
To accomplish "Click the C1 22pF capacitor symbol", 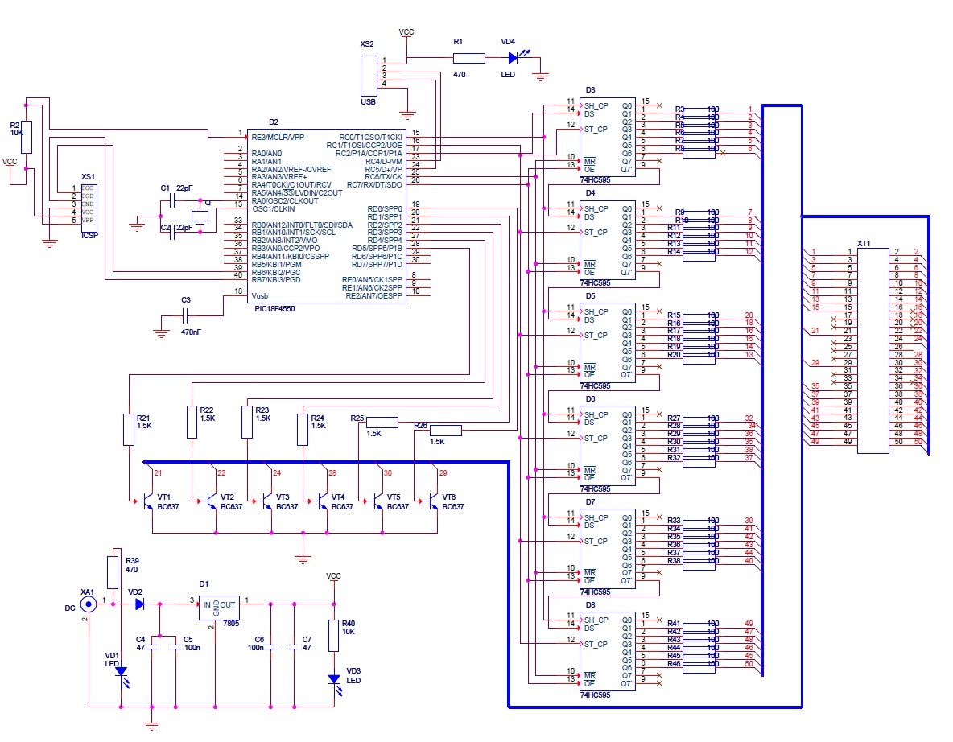I will (172, 200).
